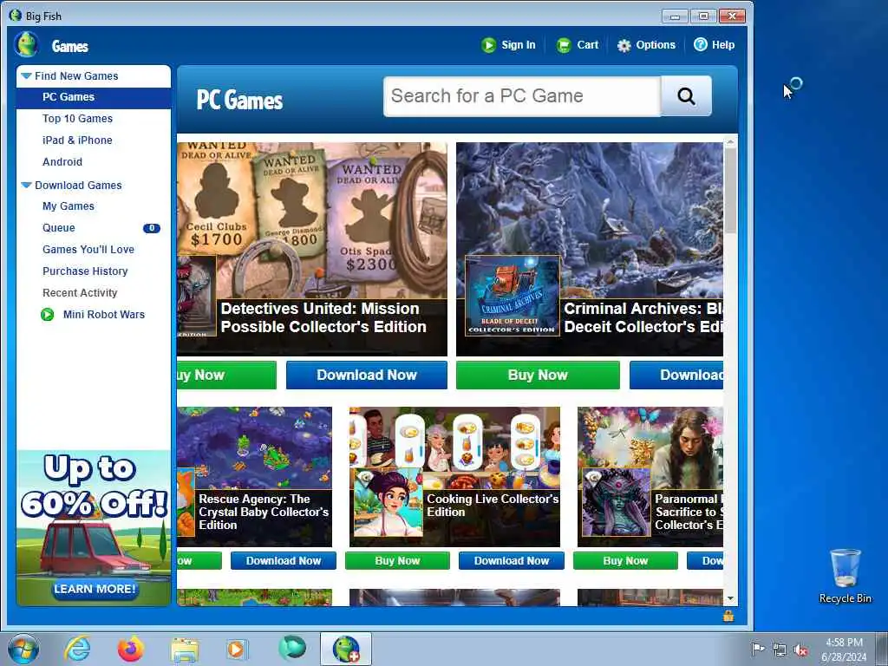Open Mini Robot Wars from the sidebar
This screenshot has width=888, height=666.
click(104, 314)
